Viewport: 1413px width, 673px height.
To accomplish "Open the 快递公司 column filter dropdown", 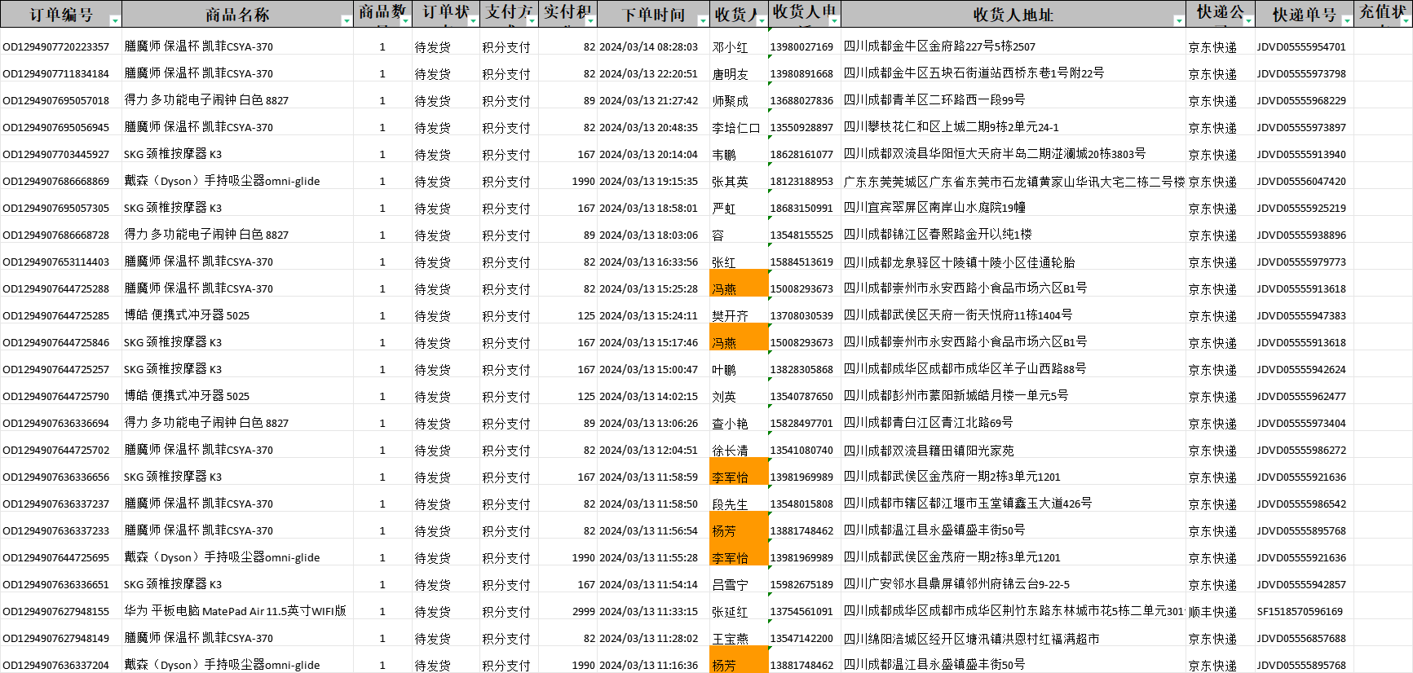I will (1247, 20).
